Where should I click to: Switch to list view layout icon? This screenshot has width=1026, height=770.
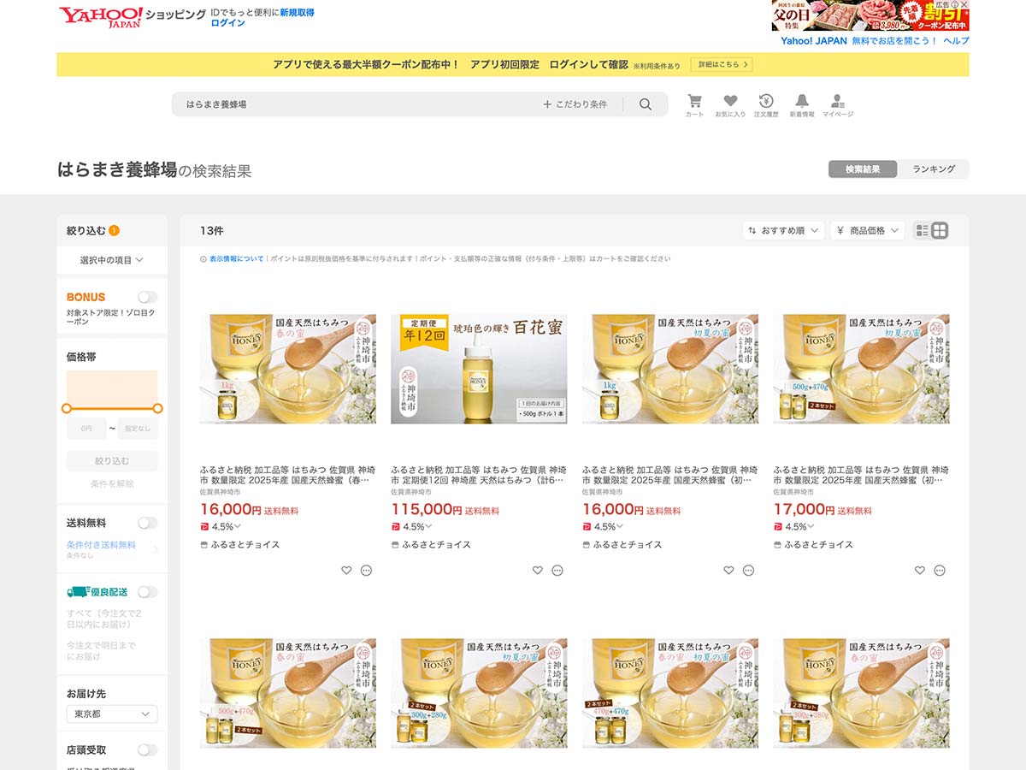[922, 230]
